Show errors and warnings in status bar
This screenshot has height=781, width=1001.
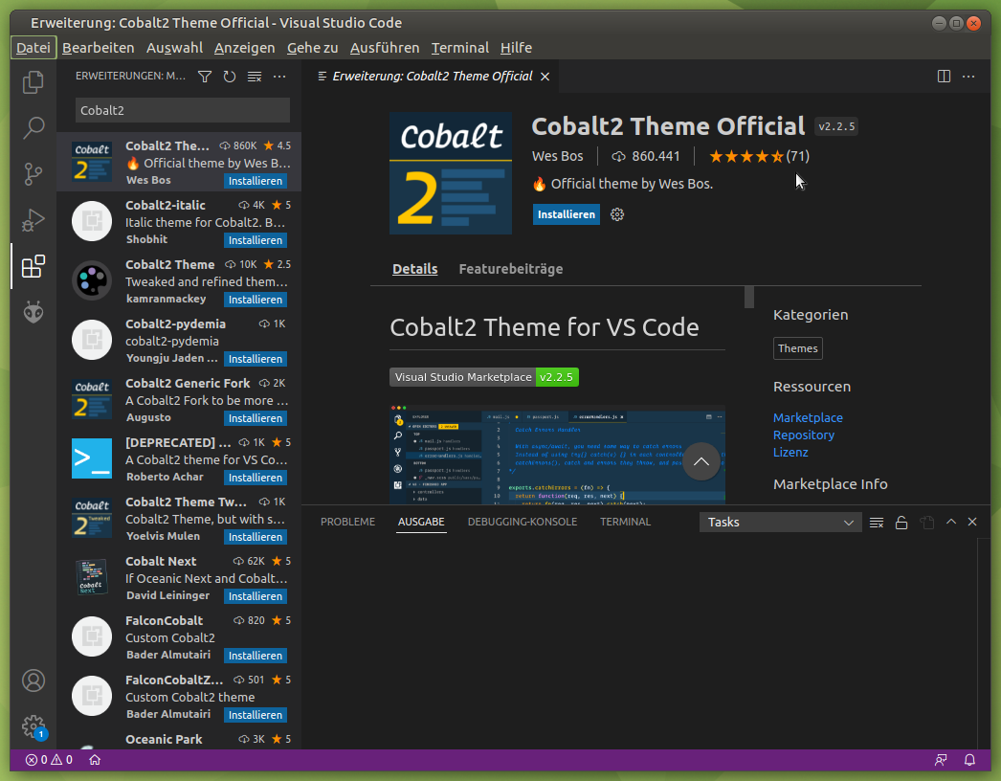coord(49,760)
